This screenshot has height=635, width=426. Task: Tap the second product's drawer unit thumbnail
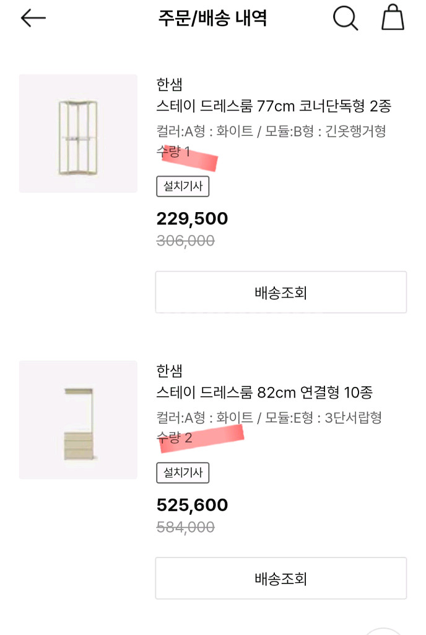click(77, 419)
